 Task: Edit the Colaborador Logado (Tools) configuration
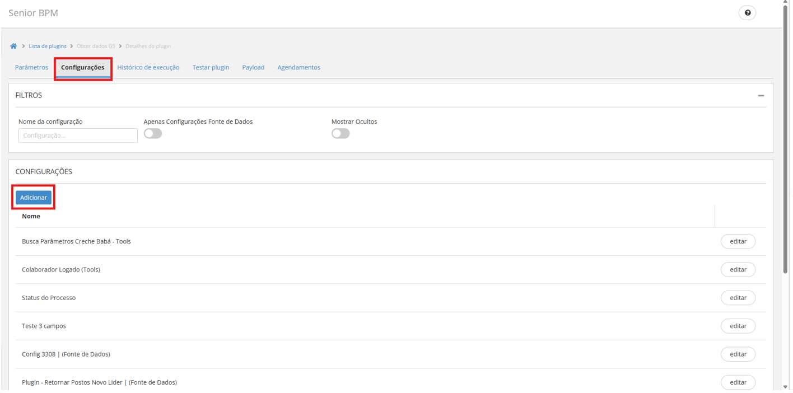point(738,270)
